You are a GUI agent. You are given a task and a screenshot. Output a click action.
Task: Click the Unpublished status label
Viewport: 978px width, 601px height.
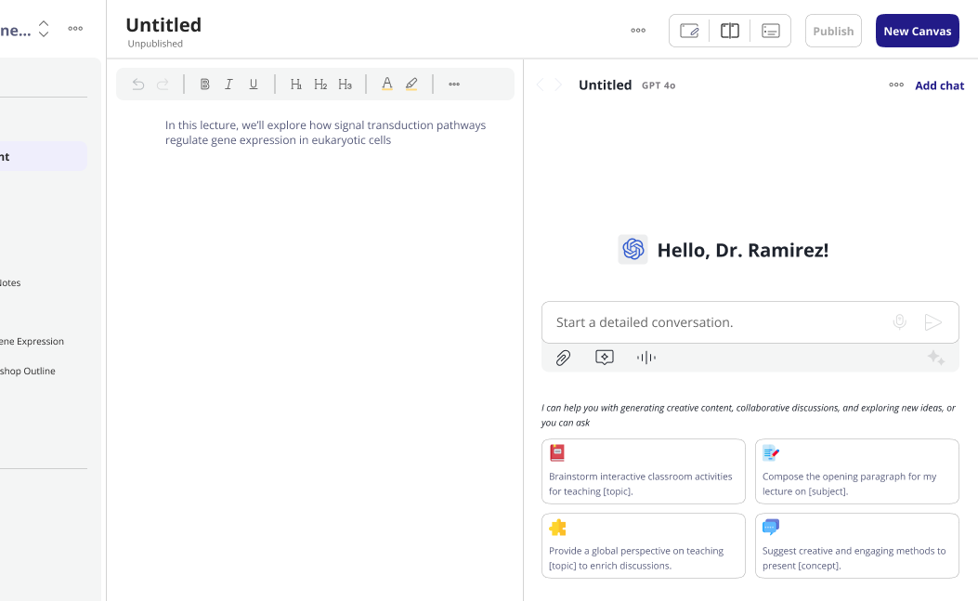pyautogui.click(x=155, y=44)
